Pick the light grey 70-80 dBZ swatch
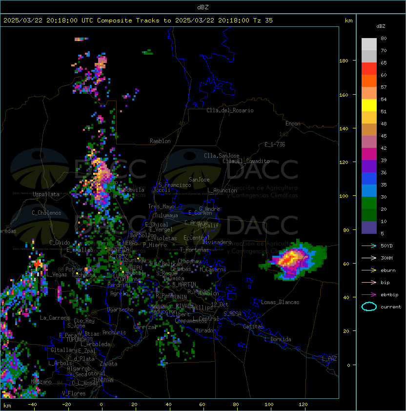Screen dimensions: 406x411 tap(369, 44)
